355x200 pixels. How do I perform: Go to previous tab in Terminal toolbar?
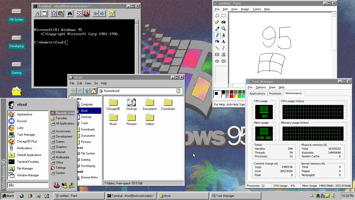pos(96,14)
